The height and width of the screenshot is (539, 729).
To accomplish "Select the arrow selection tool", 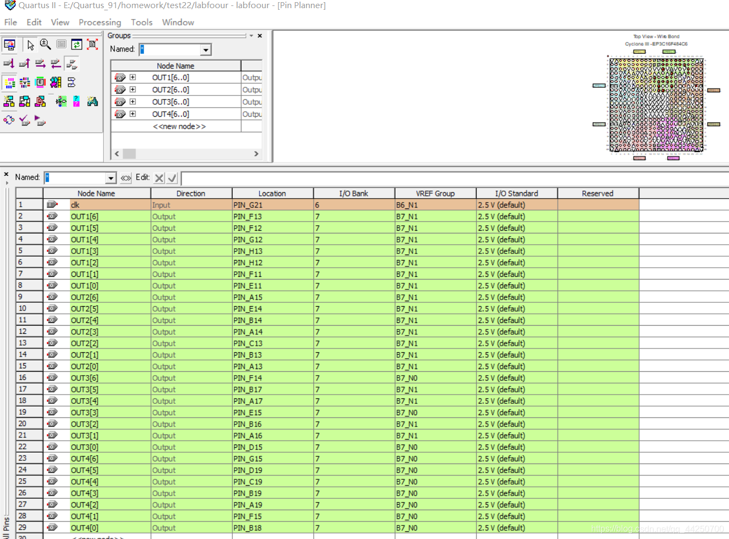I will pos(30,45).
